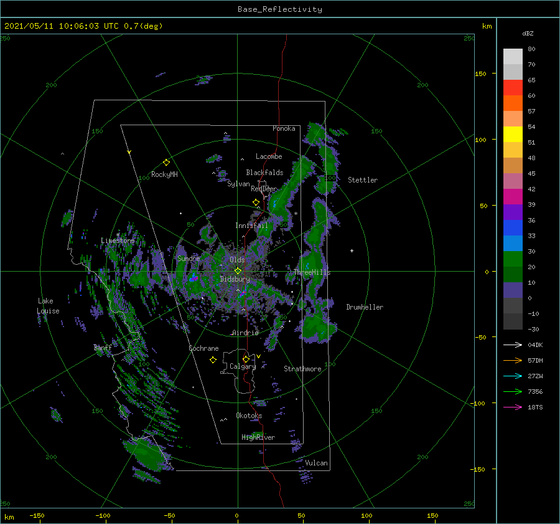Click the white 04DK arrow in legend
560x524 pixels.
[x=513, y=345]
